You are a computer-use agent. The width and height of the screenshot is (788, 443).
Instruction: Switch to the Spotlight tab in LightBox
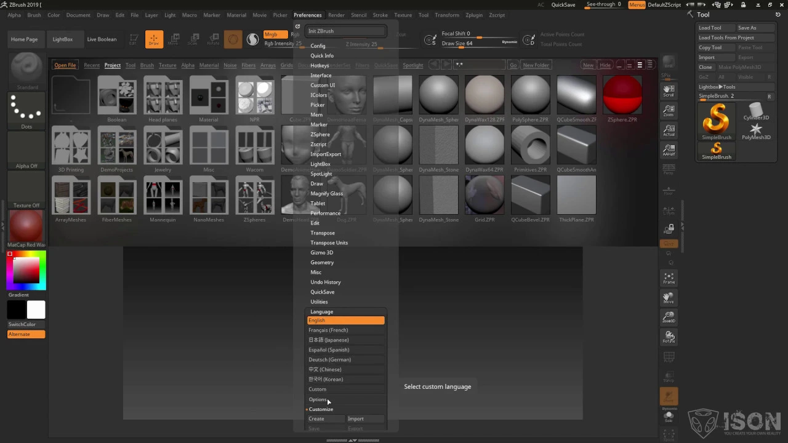click(412, 65)
